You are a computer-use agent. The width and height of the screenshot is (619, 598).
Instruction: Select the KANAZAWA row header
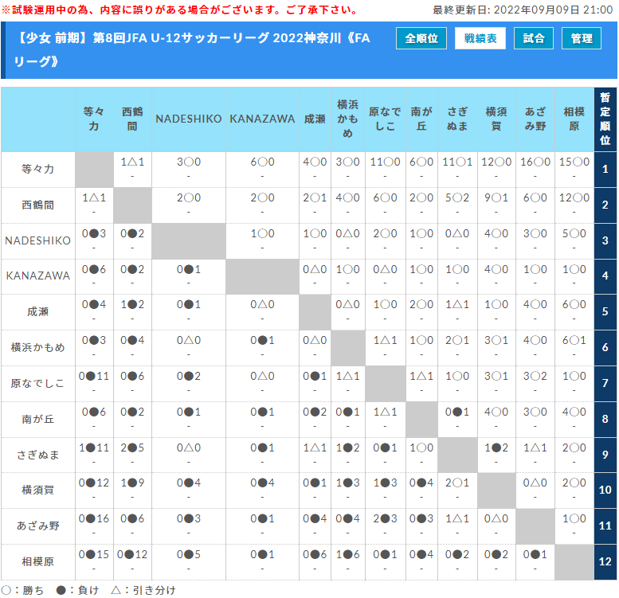coord(38,276)
